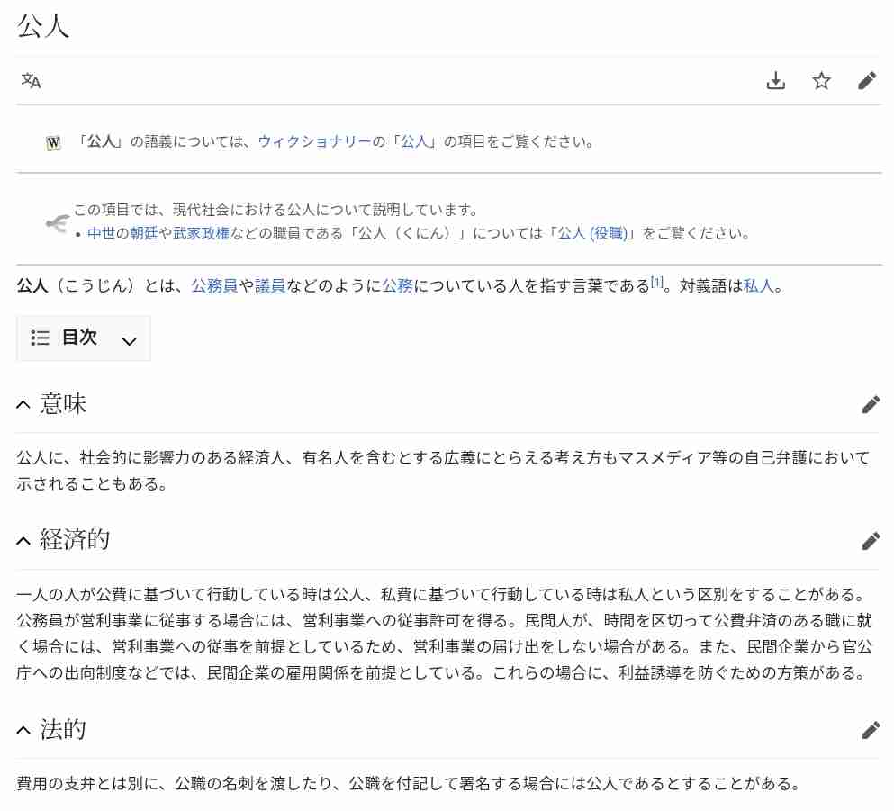
Task: Expand the 目次 table of contents
Action: (x=83, y=338)
